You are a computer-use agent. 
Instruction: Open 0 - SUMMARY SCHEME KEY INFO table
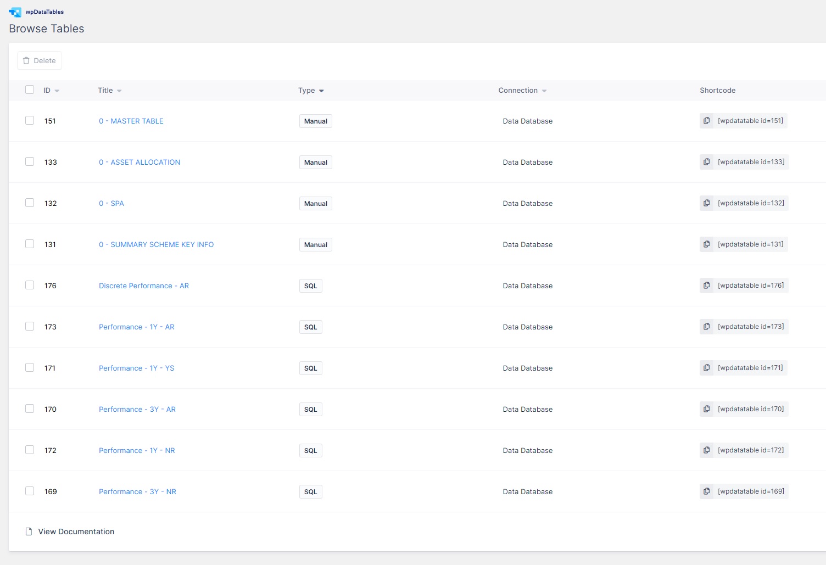click(156, 244)
